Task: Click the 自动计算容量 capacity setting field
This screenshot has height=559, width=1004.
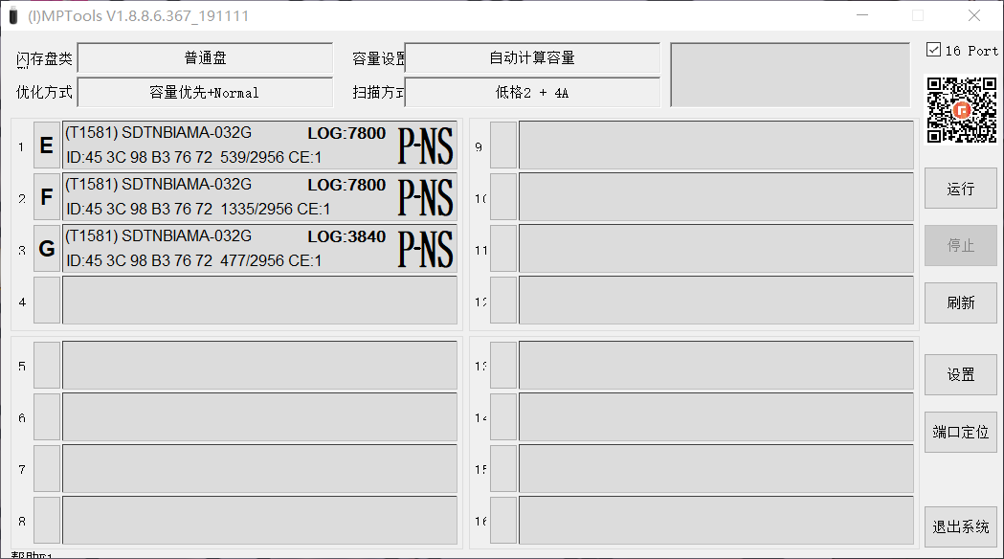Action: click(x=532, y=57)
